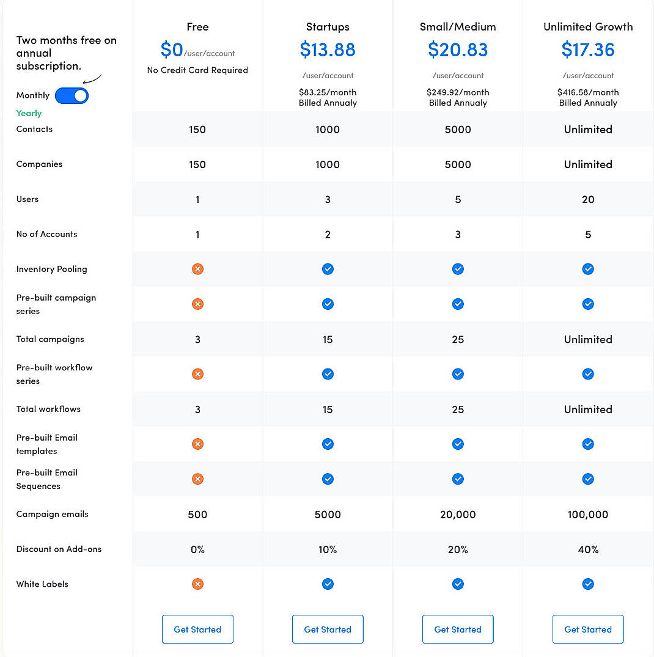Click the No Credit Card Required text
This screenshot has width=654, height=657.
point(197,70)
